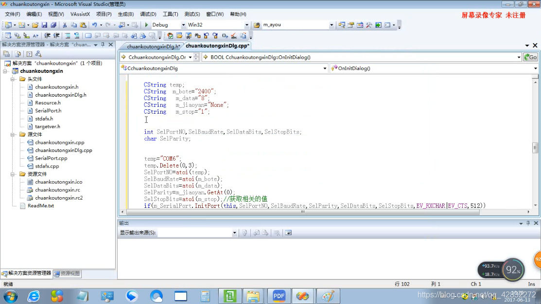The width and height of the screenshot is (541, 304).
Task: Switch to the 资源视图 tab
Action: point(67,273)
